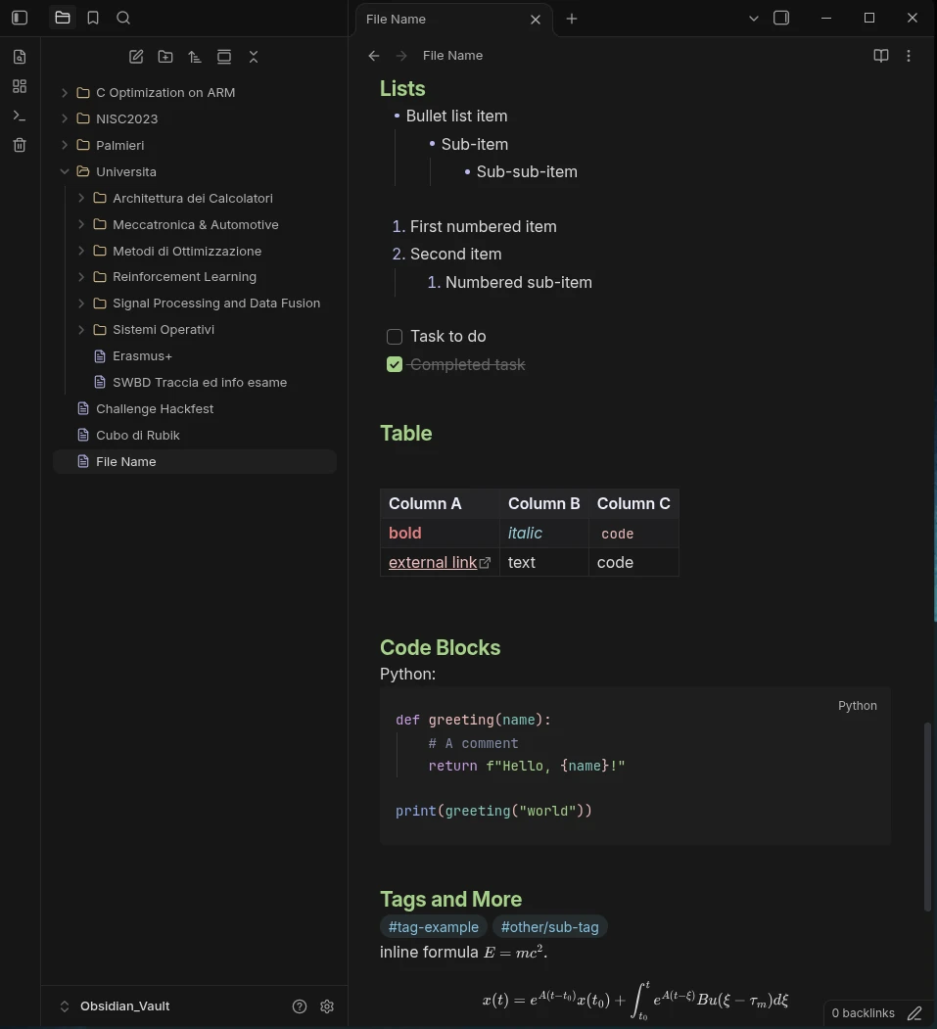The width and height of the screenshot is (937, 1029).
Task: Navigate forward arrow in note header
Action: 401,56
